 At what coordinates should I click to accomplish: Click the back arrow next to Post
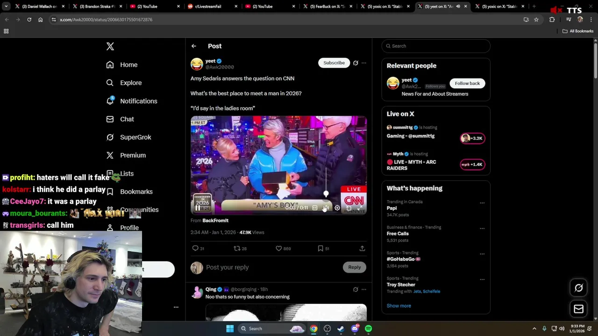[x=194, y=46]
